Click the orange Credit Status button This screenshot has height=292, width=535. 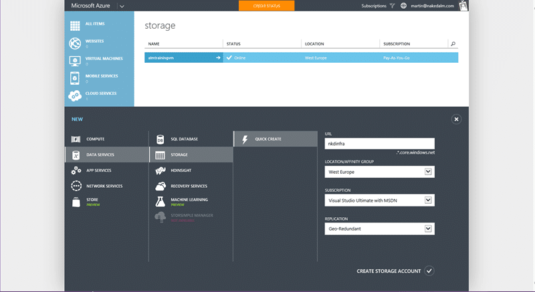pos(266,6)
